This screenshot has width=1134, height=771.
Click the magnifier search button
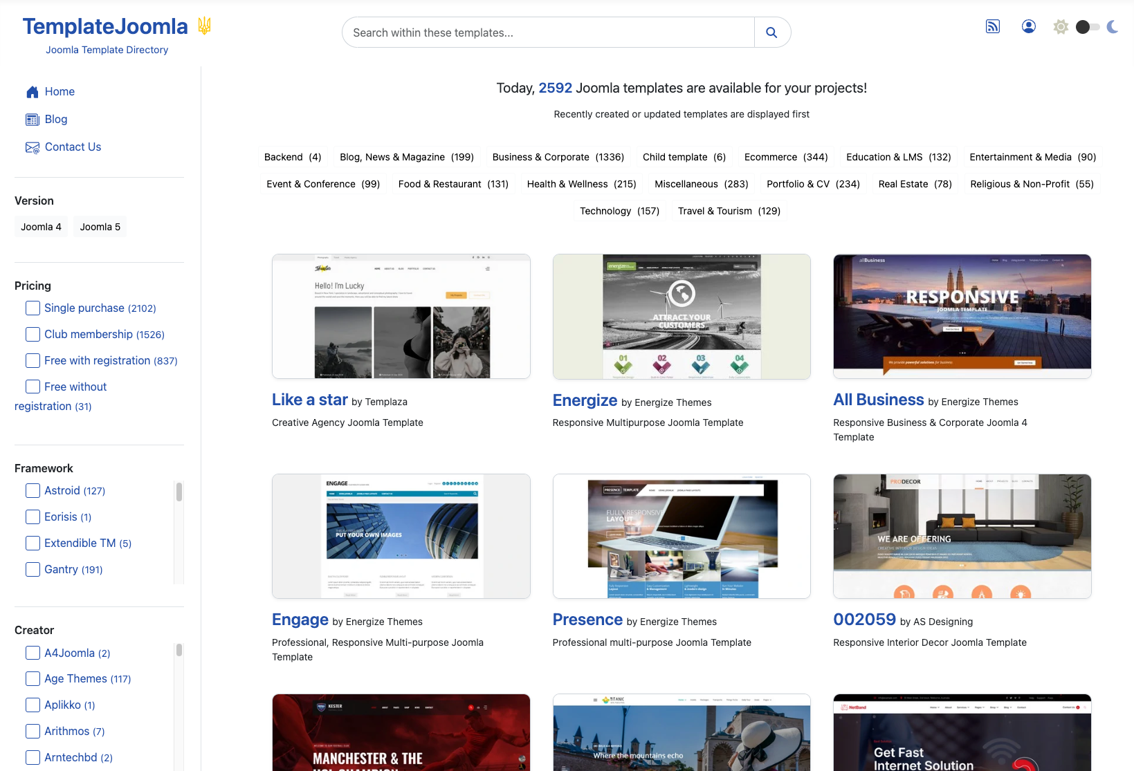pyautogui.click(x=771, y=32)
